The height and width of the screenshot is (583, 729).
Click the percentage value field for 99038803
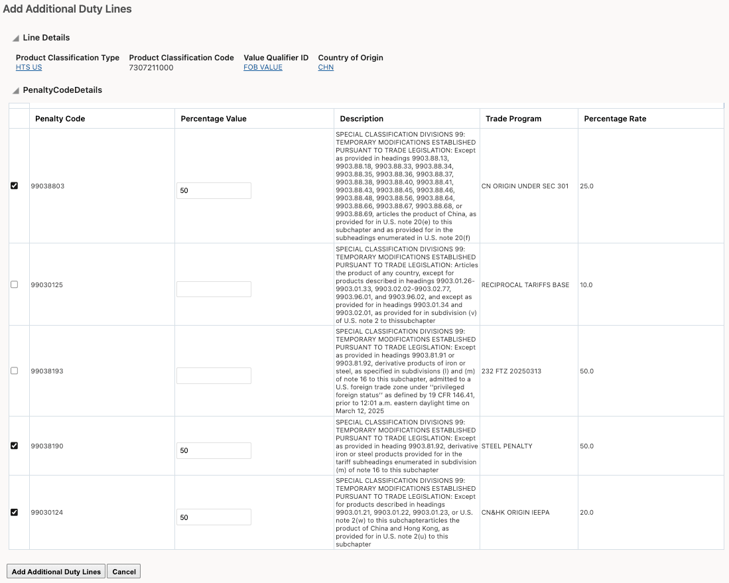tap(214, 190)
